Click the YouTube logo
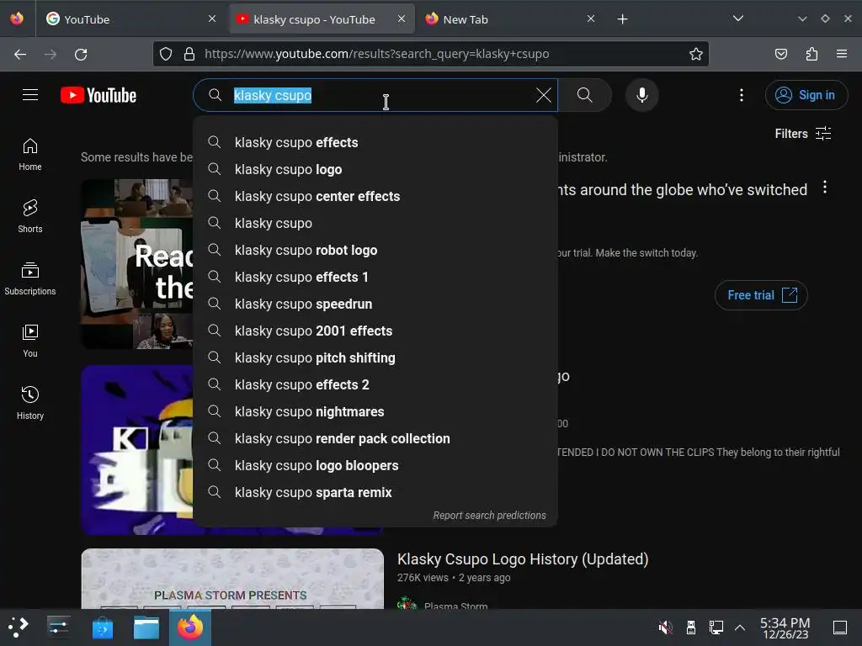The image size is (862, 646). click(x=98, y=95)
